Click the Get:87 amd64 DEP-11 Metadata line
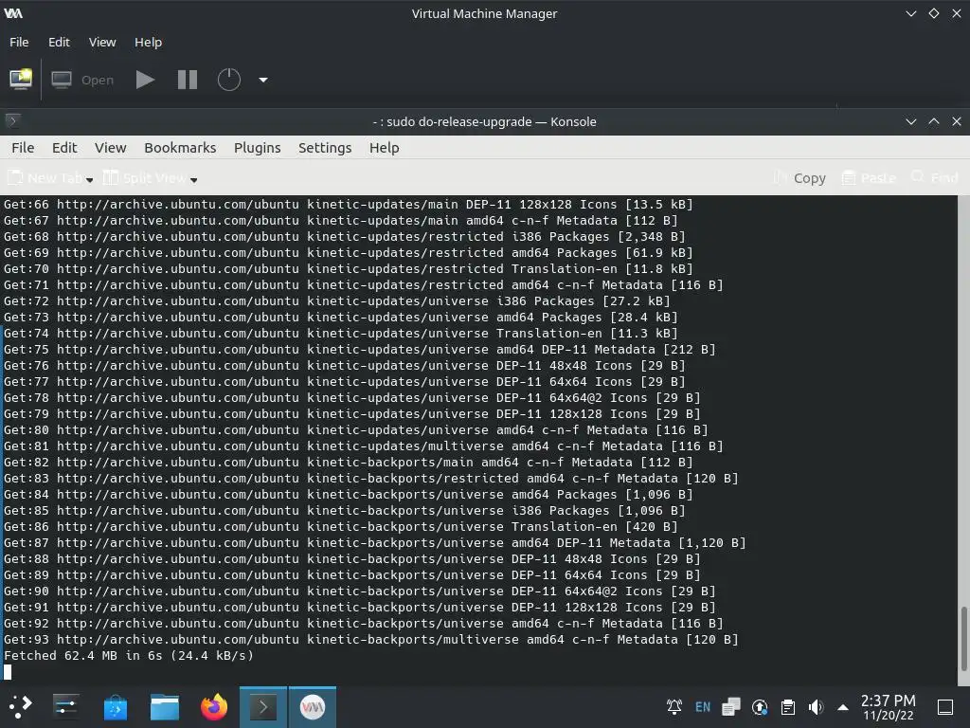The height and width of the screenshot is (728, 970). [375, 543]
